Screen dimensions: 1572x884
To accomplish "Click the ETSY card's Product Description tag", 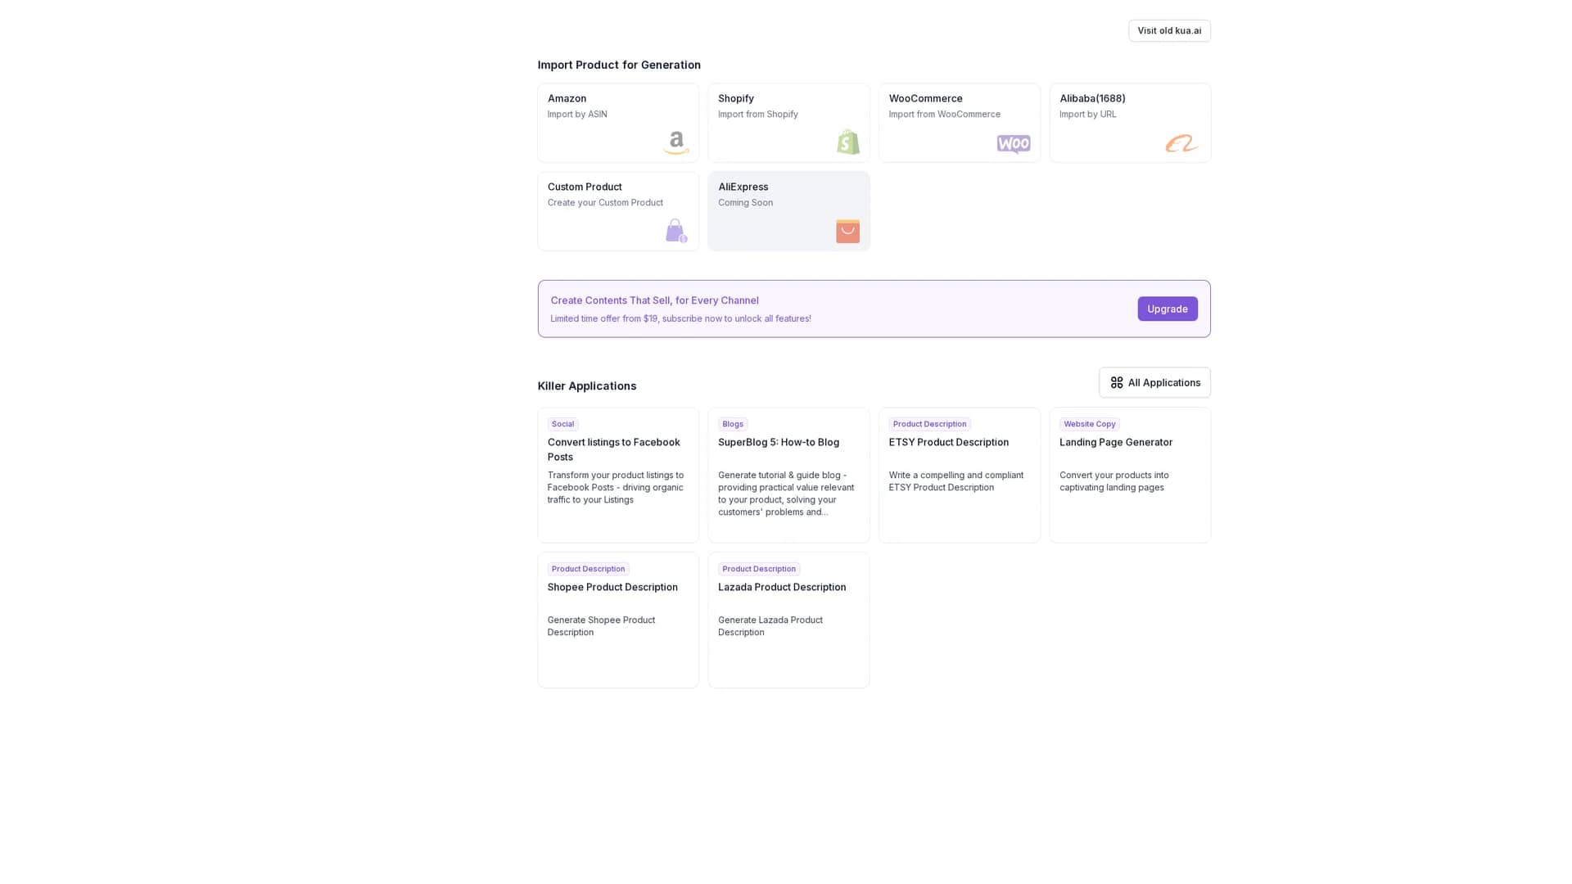I will pos(929,424).
